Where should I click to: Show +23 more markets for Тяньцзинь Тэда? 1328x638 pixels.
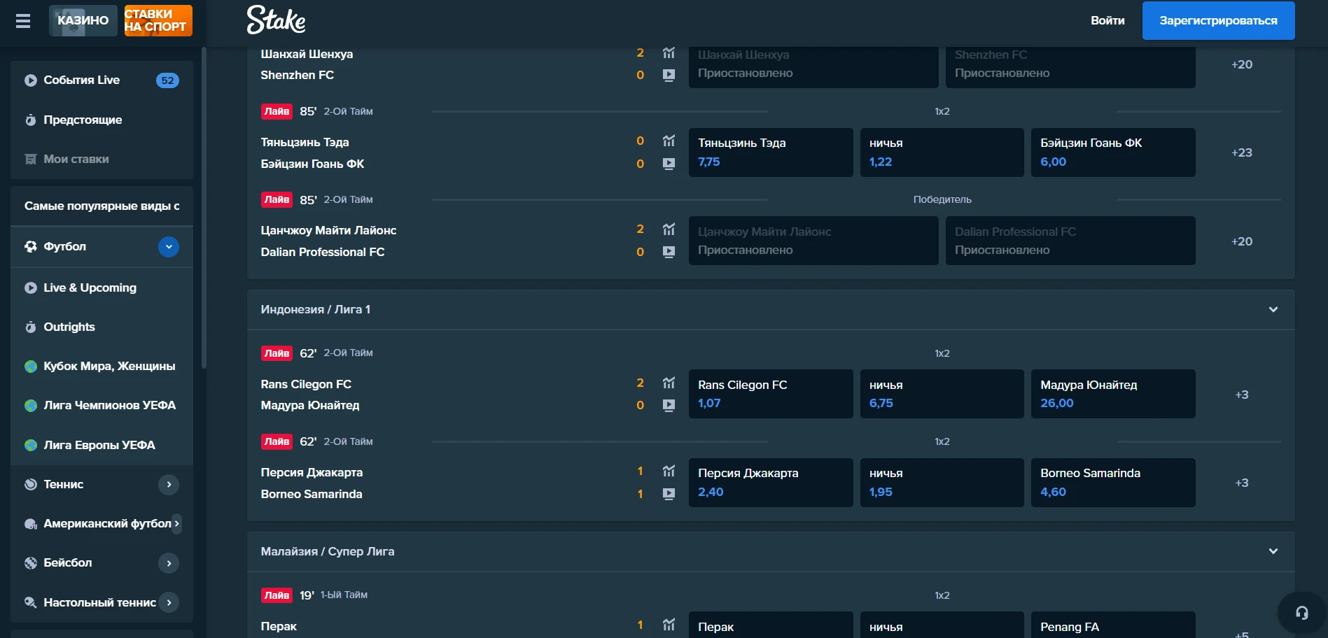pyautogui.click(x=1242, y=153)
